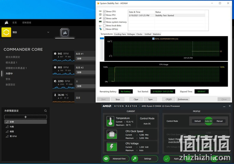Enable the Stress GPU(s) checkbox
This screenshot has width=234, height=164.
coord(104,29)
